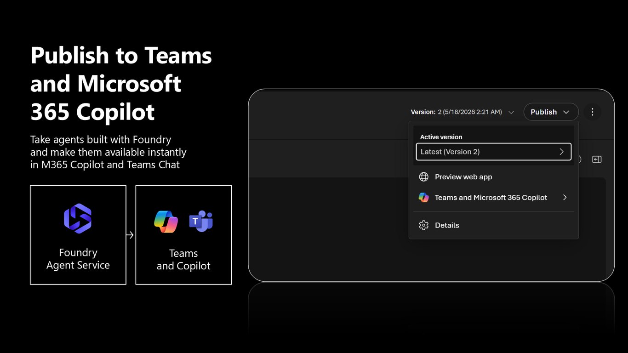
Task: Select Preview web app menu item
Action: pos(493,177)
